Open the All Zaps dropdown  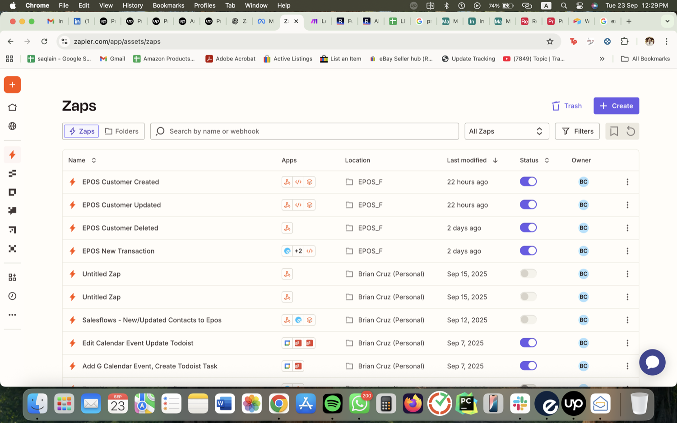tap(506, 131)
